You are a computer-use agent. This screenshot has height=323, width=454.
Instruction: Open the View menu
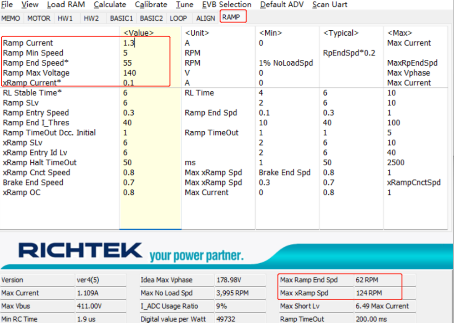(x=29, y=5)
